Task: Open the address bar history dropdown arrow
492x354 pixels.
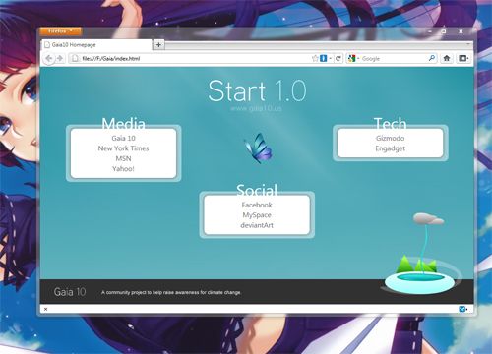Action: 331,58
